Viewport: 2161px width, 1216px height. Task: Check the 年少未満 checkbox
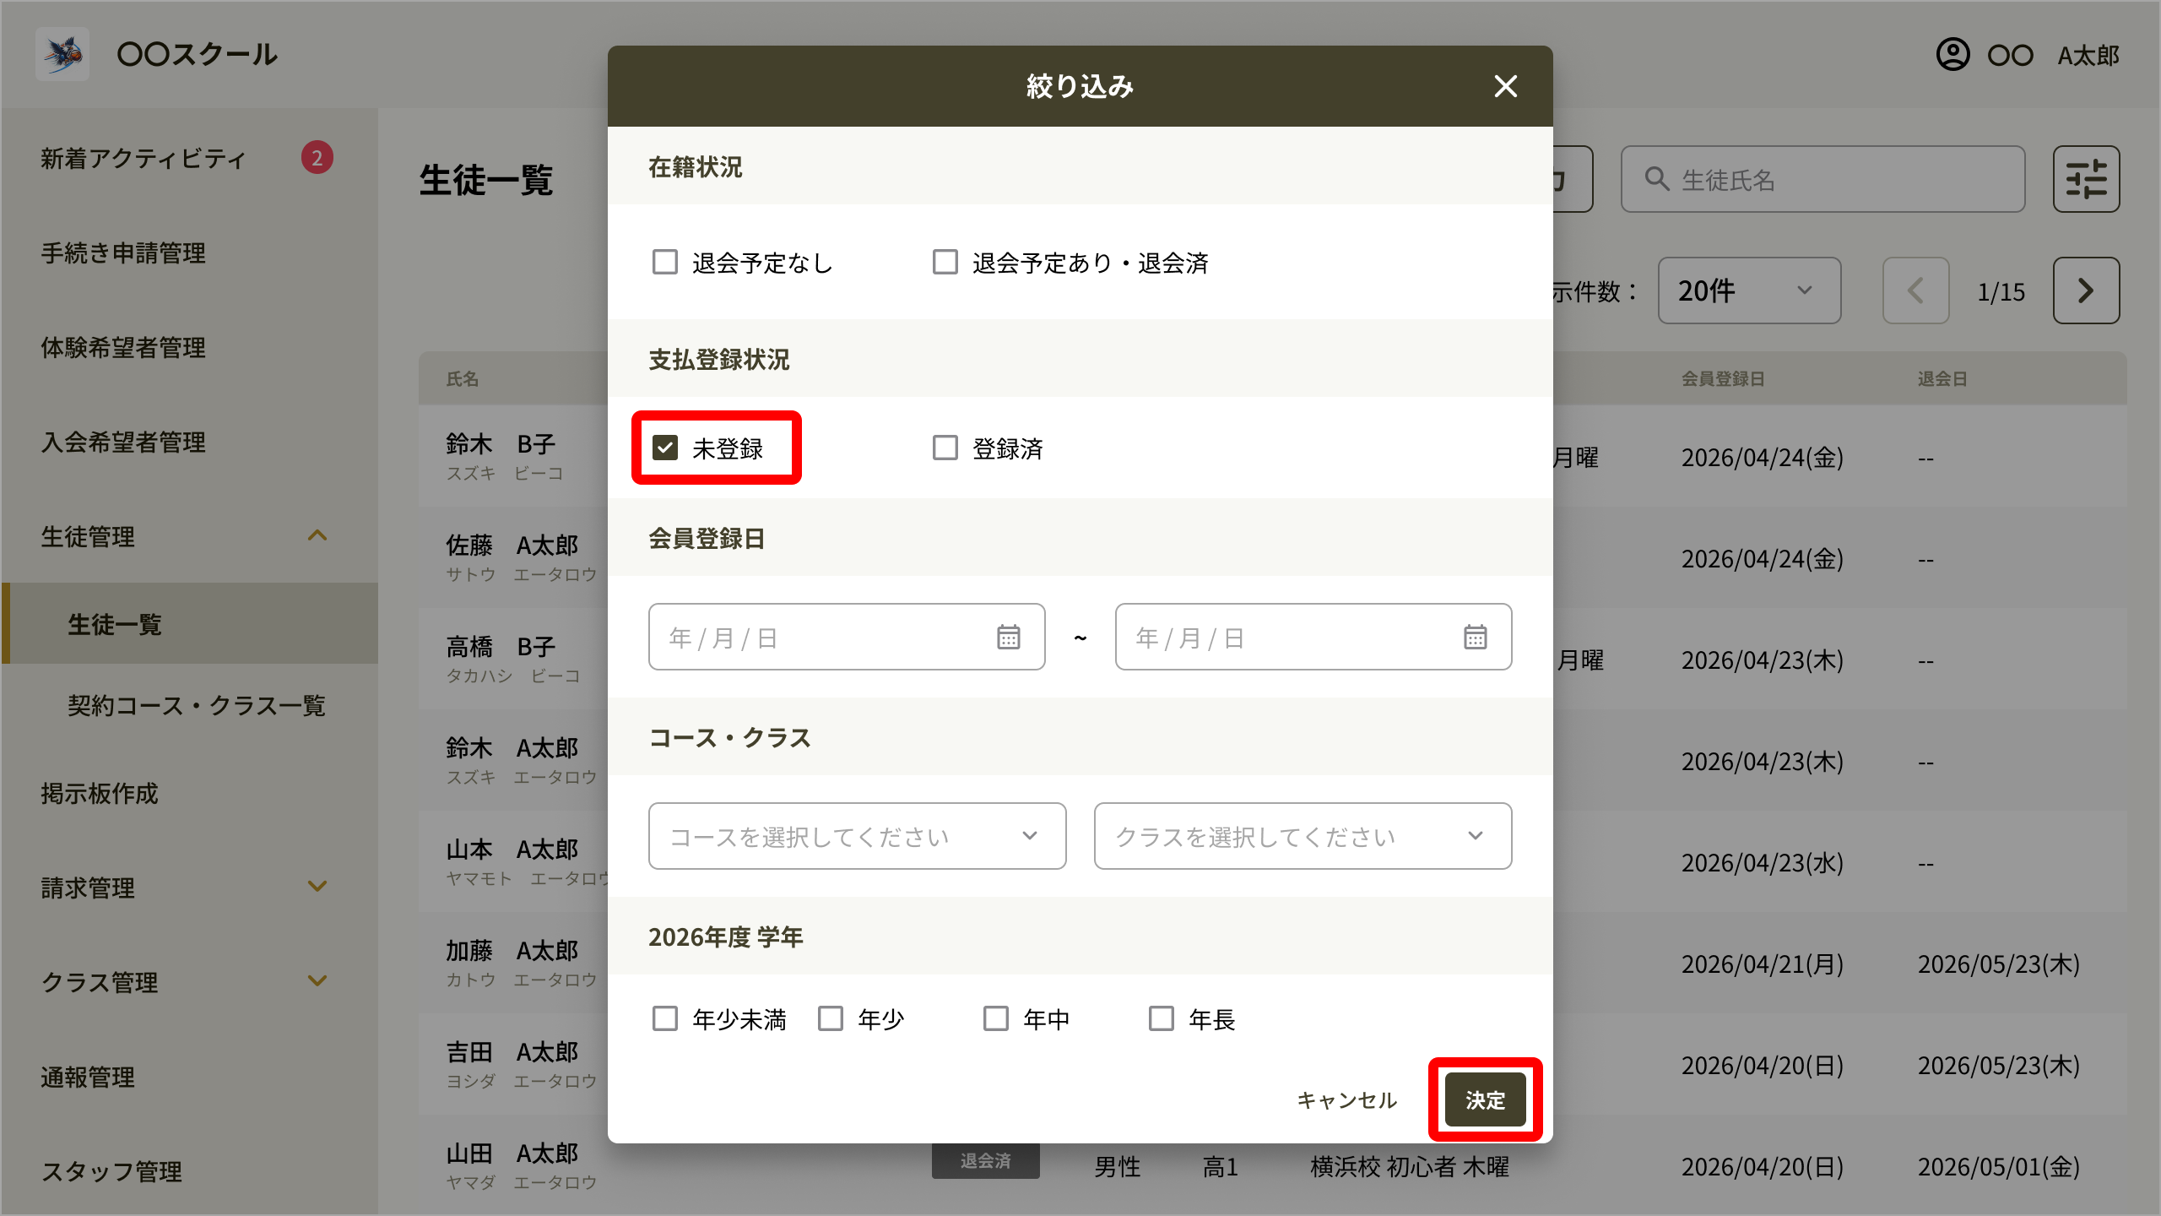[x=665, y=1018]
